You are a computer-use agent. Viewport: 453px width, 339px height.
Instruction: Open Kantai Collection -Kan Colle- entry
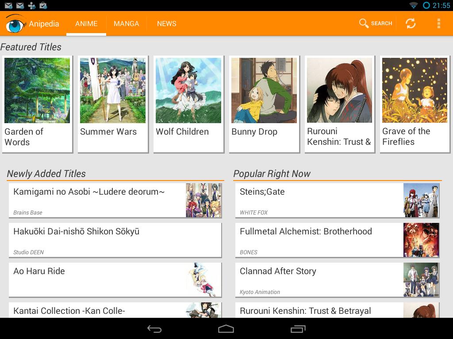coord(115,310)
